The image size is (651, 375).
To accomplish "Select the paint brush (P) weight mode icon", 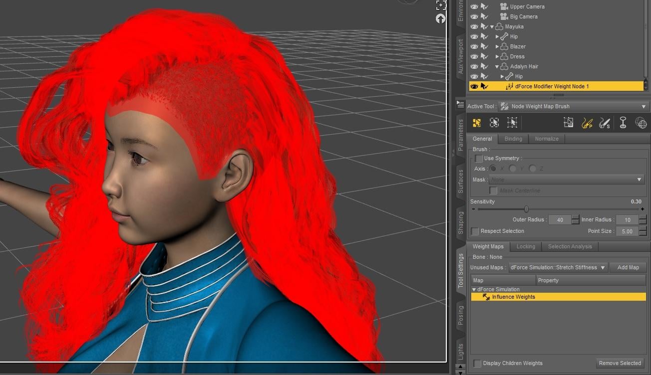I will click(587, 123).
